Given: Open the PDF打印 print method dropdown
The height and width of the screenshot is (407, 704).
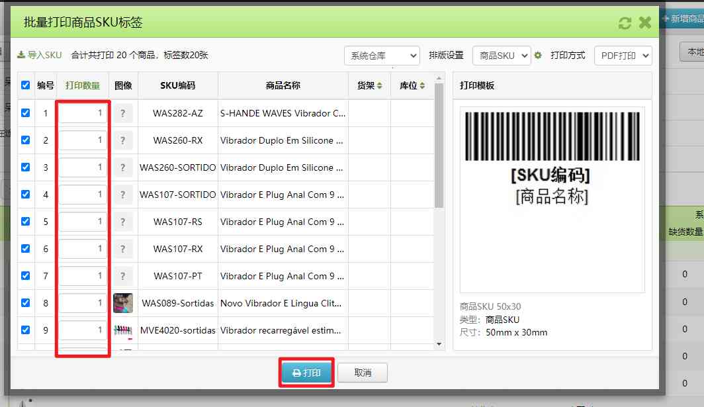Looking at the screenshot, I should (623, 56).
